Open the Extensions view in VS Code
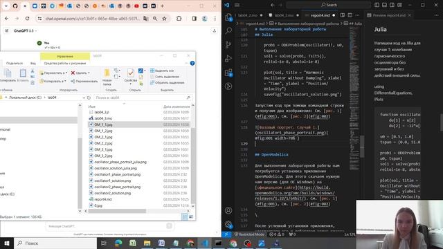The height and width of the screenshot is (249, 443). (x=228, y=73)
